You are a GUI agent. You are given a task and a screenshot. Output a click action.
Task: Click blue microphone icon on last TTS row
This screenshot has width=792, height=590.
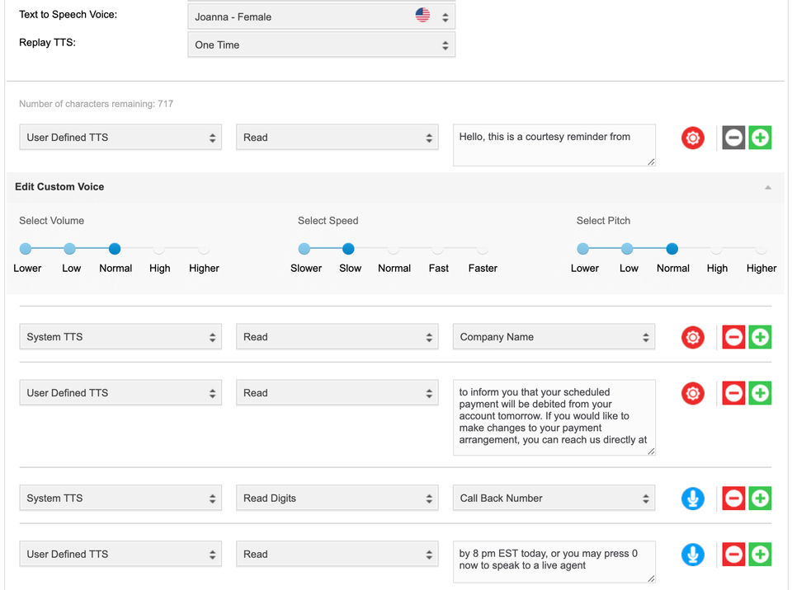tap(693, 555)
